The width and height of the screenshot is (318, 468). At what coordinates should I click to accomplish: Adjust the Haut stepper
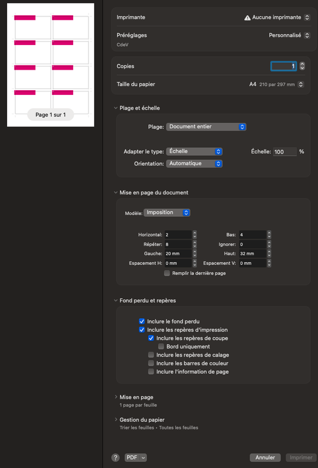click(x=269, y=254)
